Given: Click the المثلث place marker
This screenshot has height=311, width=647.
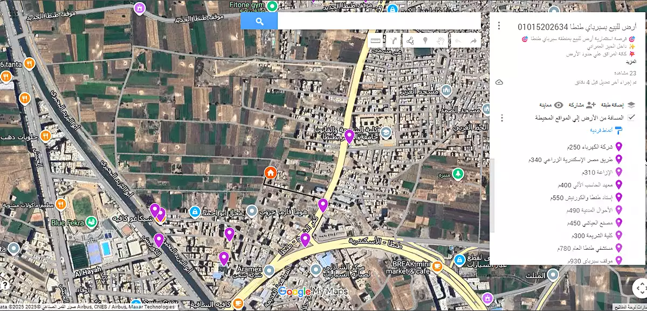Looking at the screenshot, I should click(554, 275).
